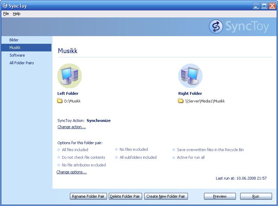Click the Preview button
This screenshot has height=206, width=278.
(220, 196)
